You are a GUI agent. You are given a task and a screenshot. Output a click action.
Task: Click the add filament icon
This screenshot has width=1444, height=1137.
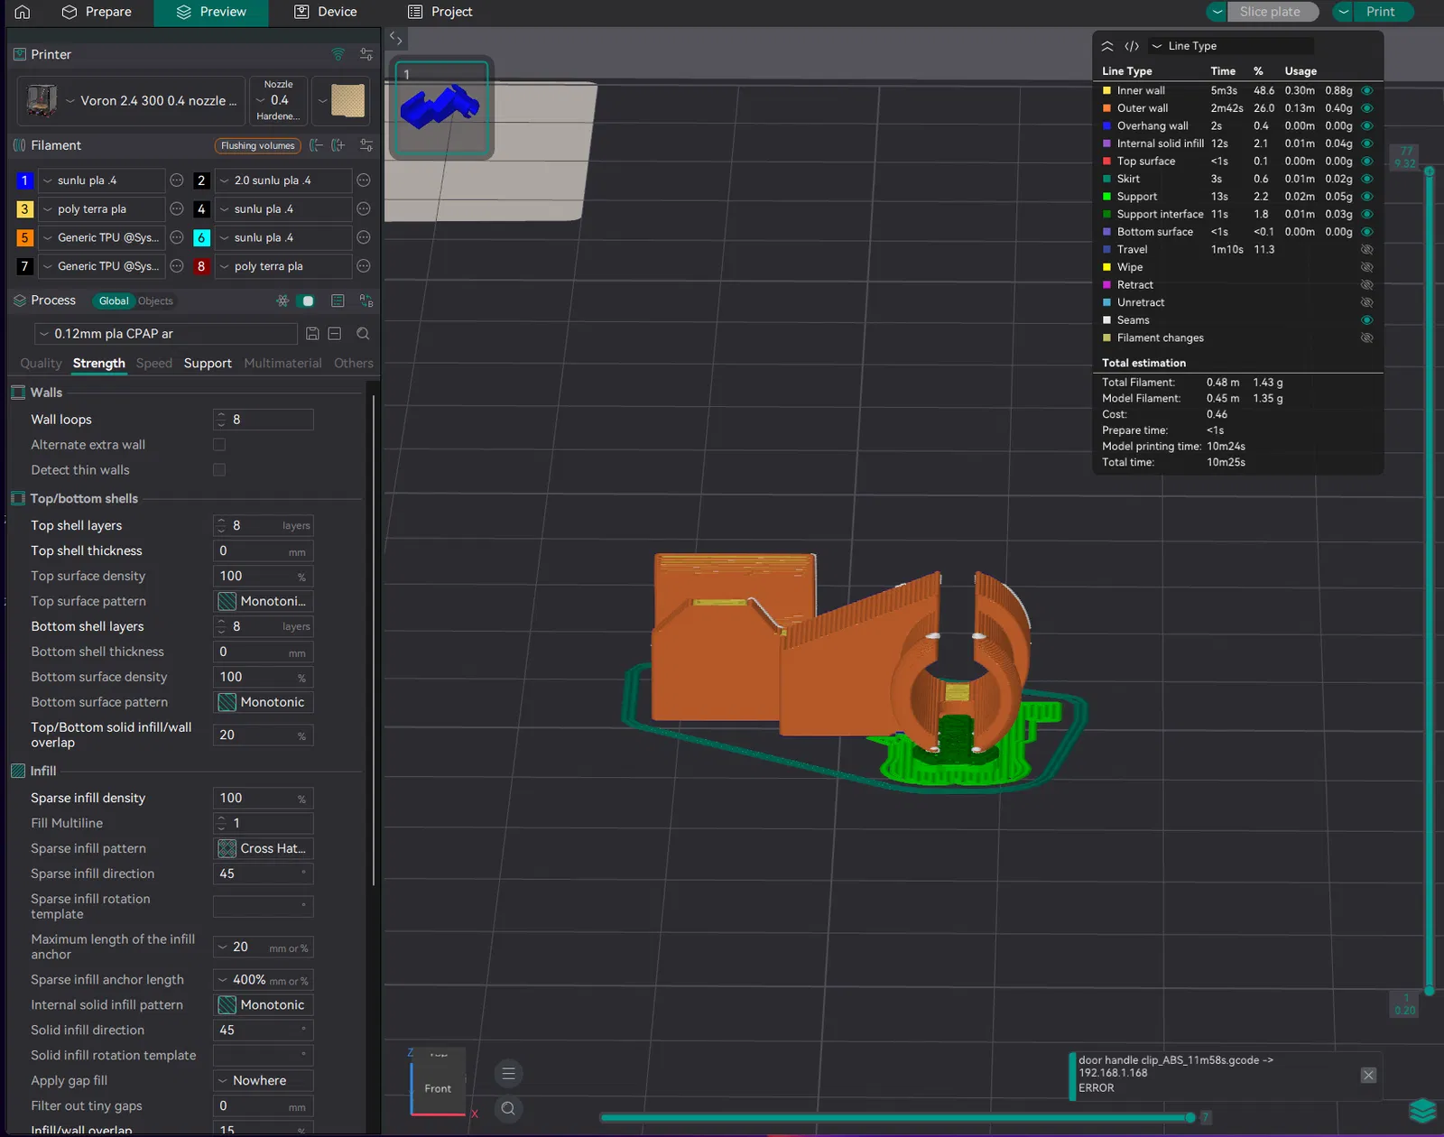point(338,145)
